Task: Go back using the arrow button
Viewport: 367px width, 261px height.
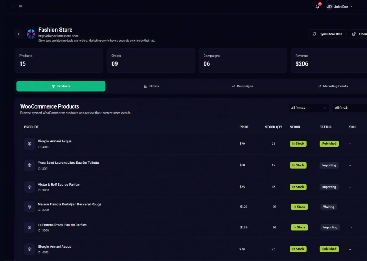Action: point(19,34)
